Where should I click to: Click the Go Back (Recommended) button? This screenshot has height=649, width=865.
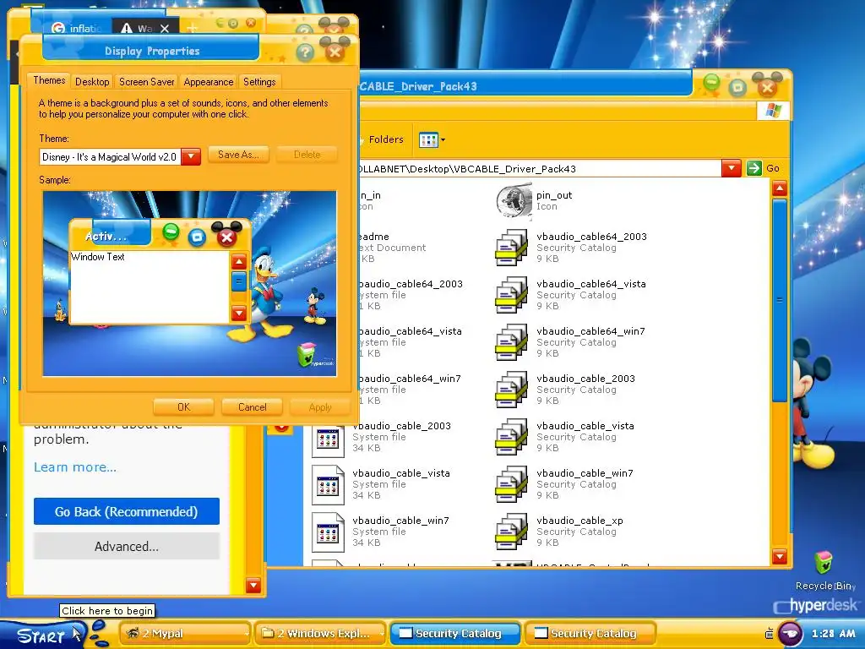click(127, 511)
